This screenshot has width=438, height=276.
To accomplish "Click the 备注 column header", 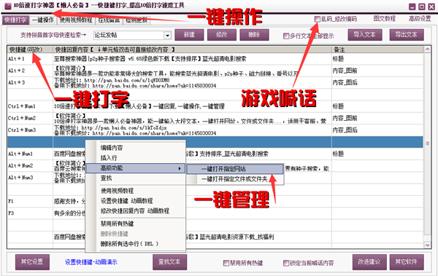I will [377, 50].
